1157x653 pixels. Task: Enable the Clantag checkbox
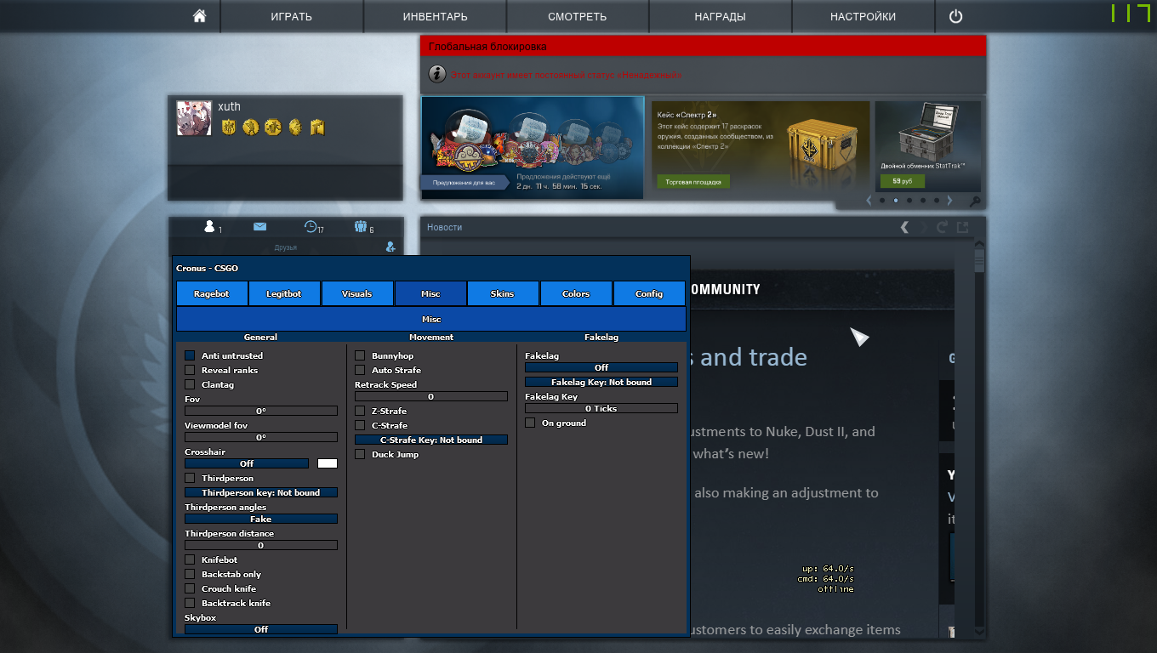[x=190, y=384]
